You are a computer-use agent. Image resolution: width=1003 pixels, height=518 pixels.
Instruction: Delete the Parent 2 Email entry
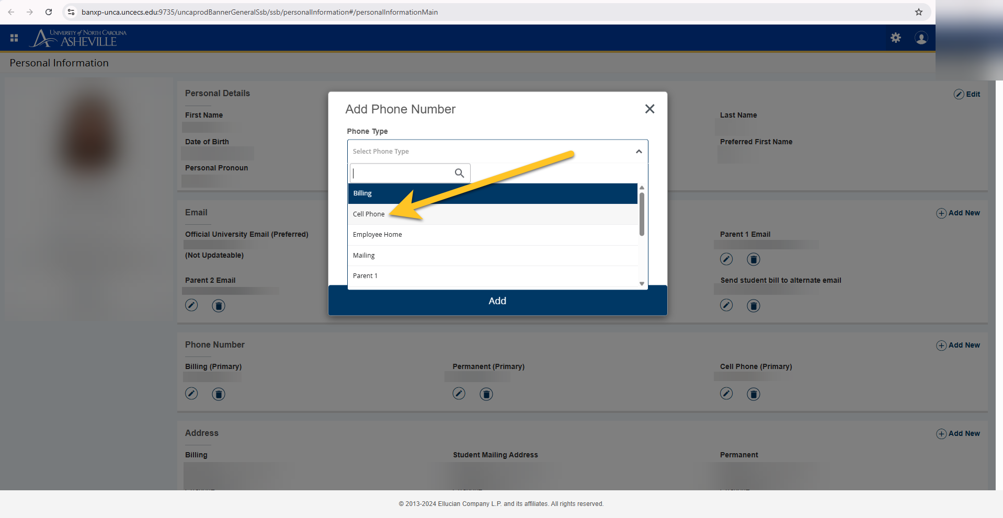[219, 306]
